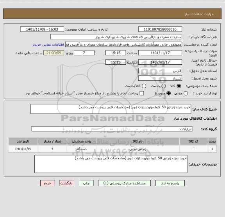Click the row number cell showing 1
This screenshot has width=225, height=217.
(212, 149)
